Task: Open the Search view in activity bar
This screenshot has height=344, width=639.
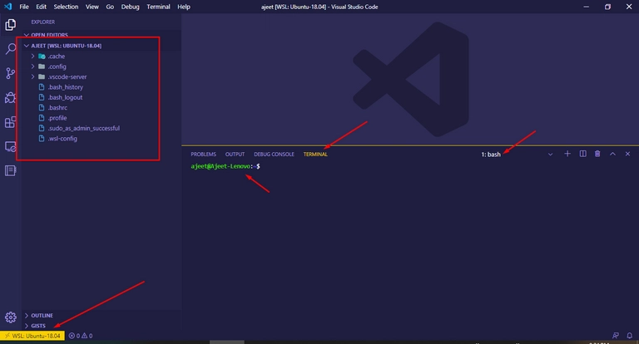Action: (10, 49)
